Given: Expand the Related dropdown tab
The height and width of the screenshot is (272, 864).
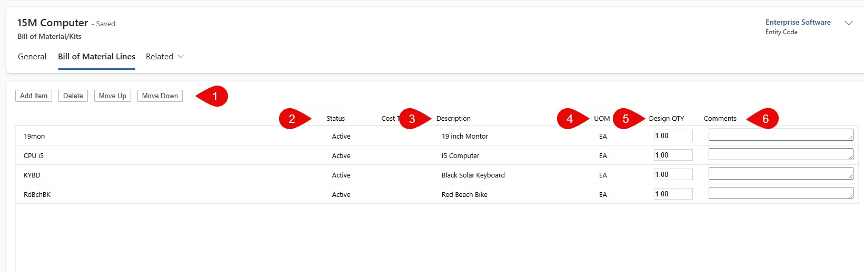Looking at the screenshot, I should point(165,56).
